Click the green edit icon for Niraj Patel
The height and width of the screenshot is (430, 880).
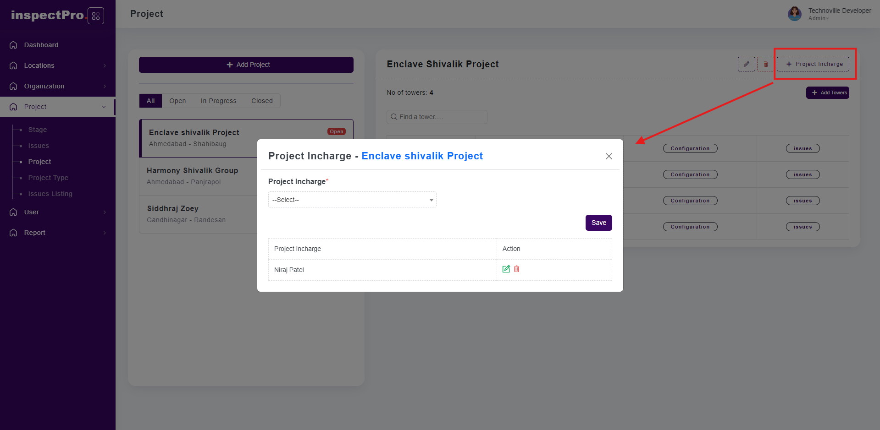506,269
